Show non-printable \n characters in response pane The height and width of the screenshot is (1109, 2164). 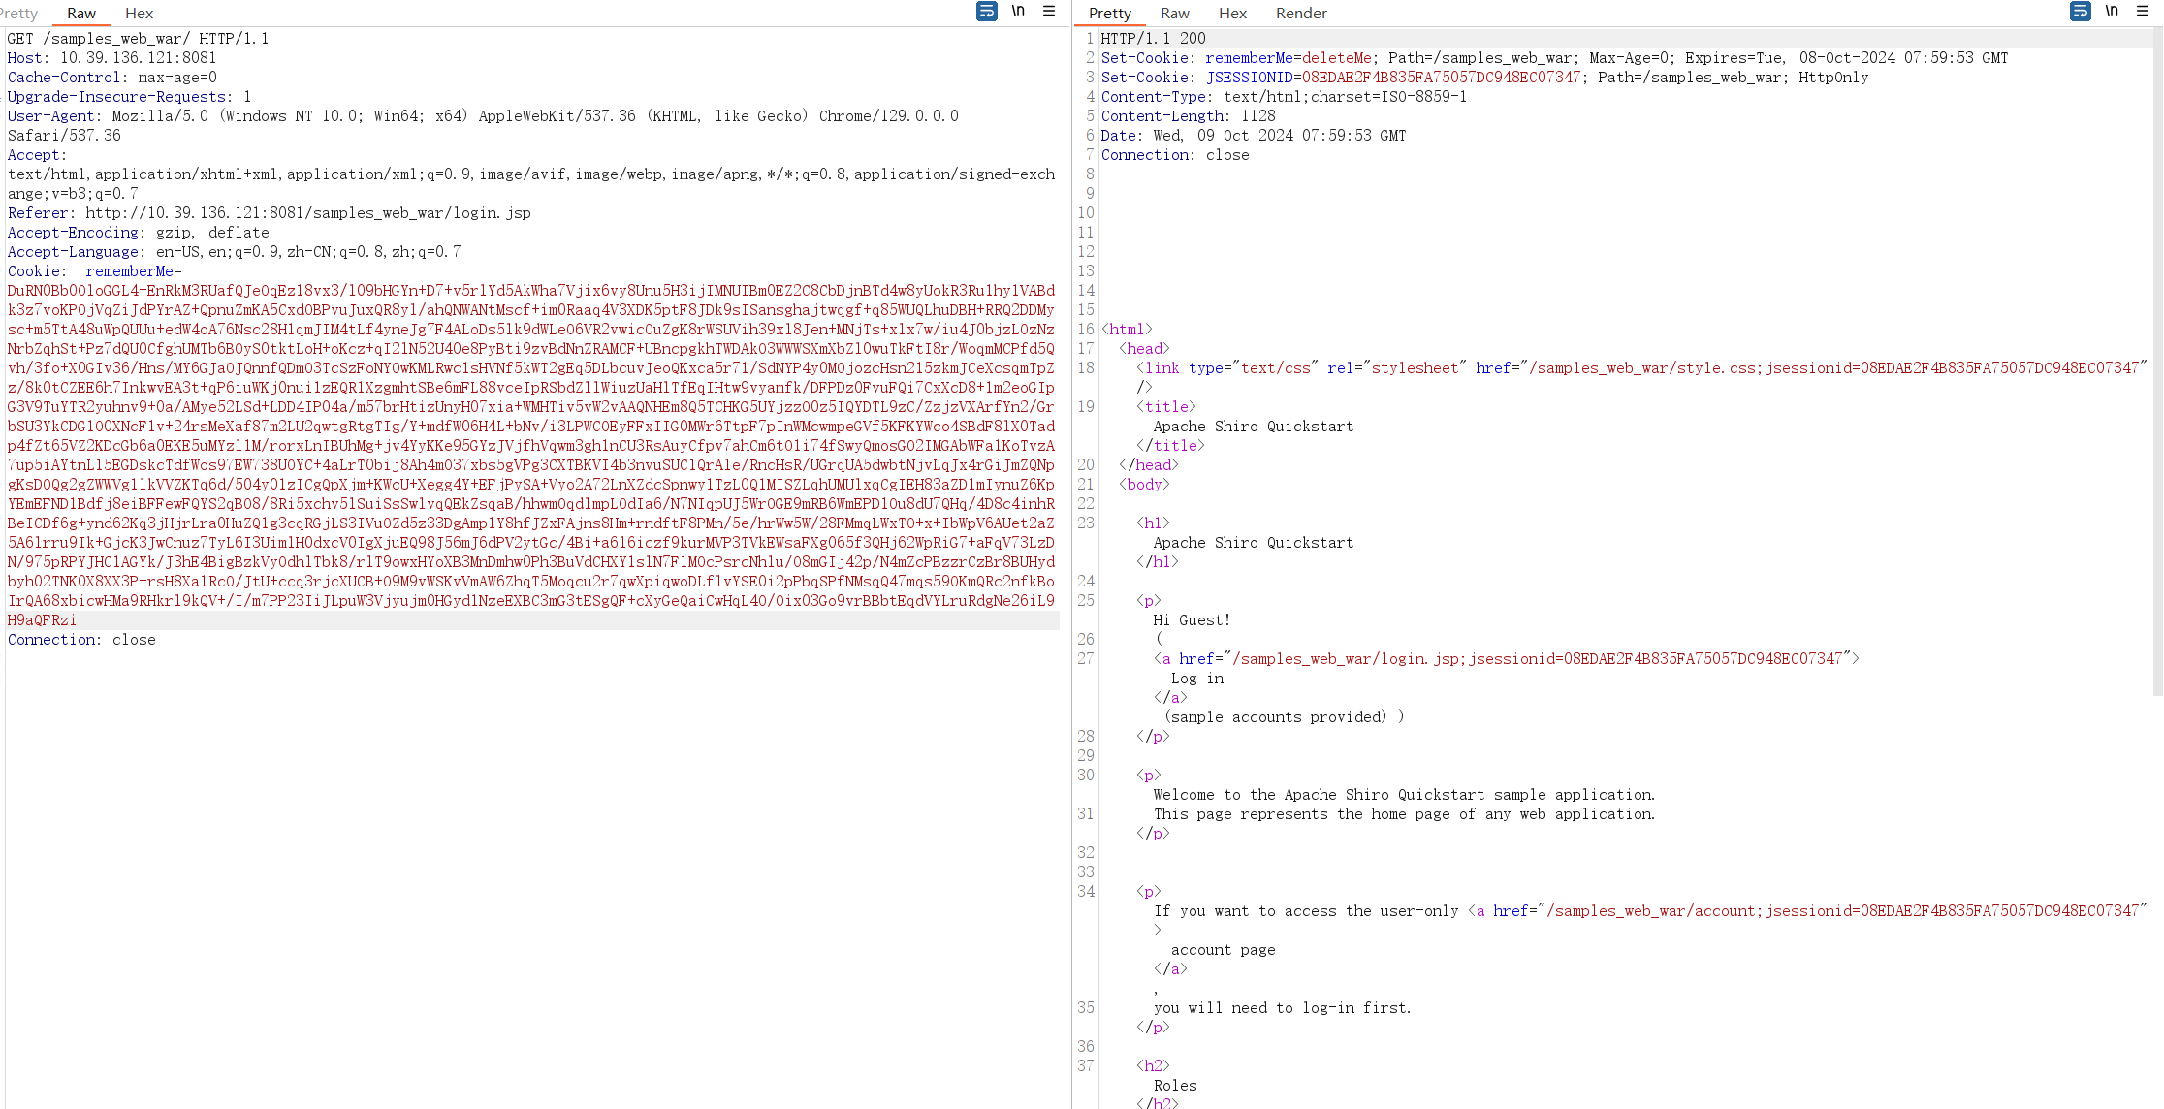point(2112,12)
